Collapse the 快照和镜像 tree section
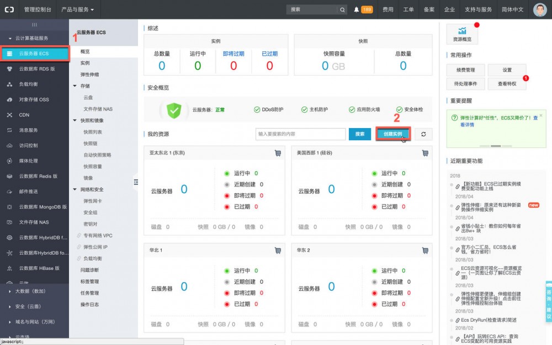 coord(75,120)
